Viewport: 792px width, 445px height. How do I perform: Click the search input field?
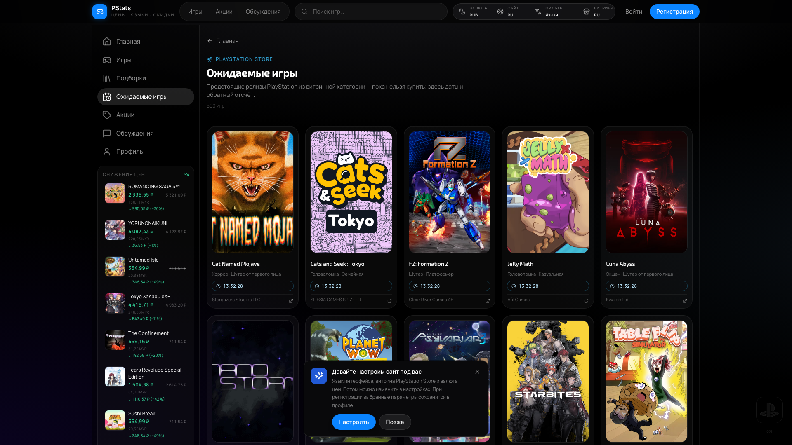coord(371,12)
